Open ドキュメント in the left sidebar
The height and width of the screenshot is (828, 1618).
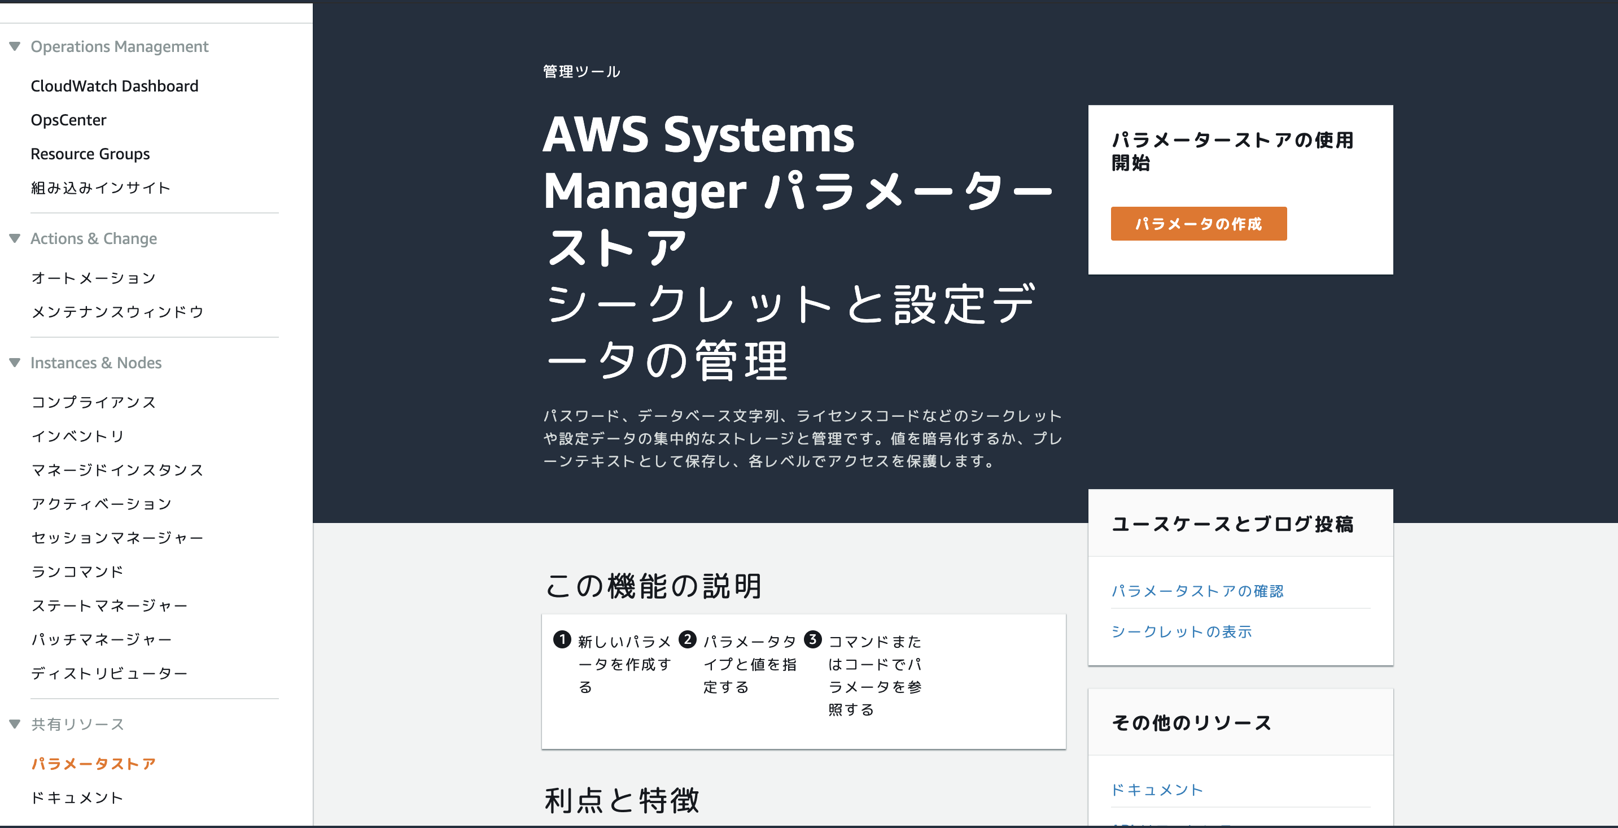pyautogui.click(x=77, y=798)
